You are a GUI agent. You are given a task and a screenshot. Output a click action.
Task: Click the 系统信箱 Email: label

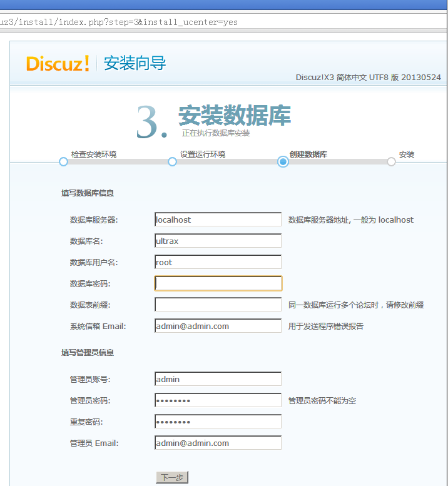(98, 326)
